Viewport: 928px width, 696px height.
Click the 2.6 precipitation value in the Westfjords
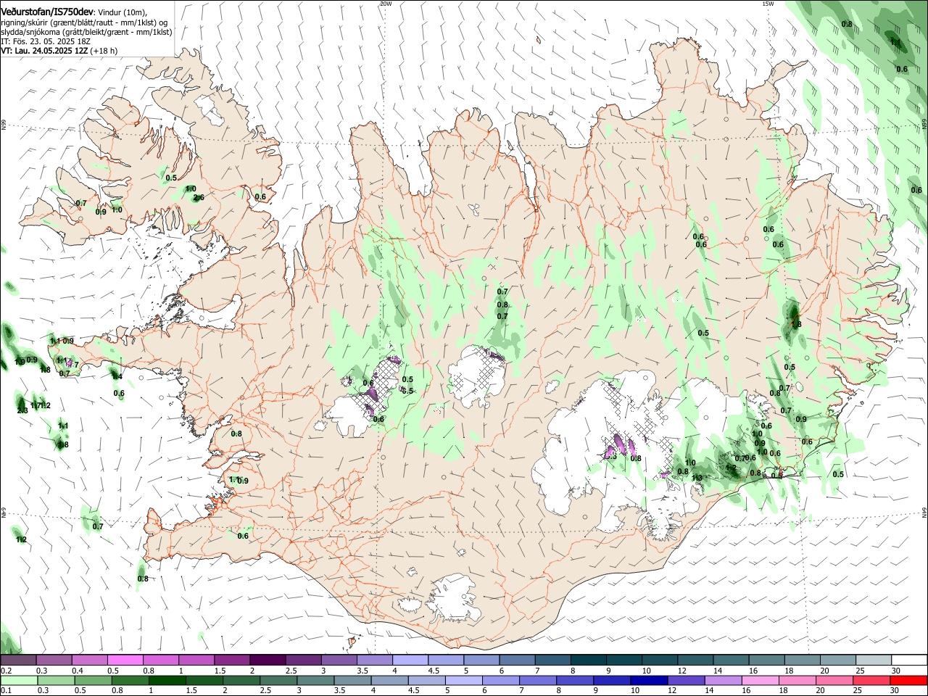point(198,197)
